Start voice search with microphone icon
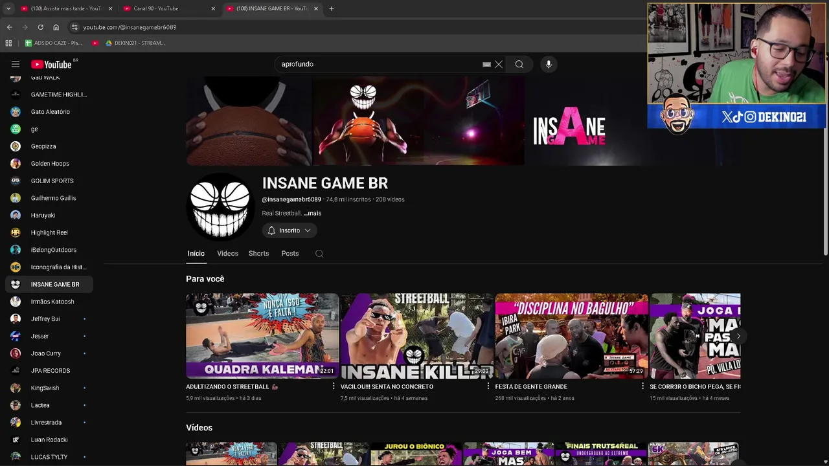Image resolution: width=829 pixels, height=466 pixels. pos(549,64)
